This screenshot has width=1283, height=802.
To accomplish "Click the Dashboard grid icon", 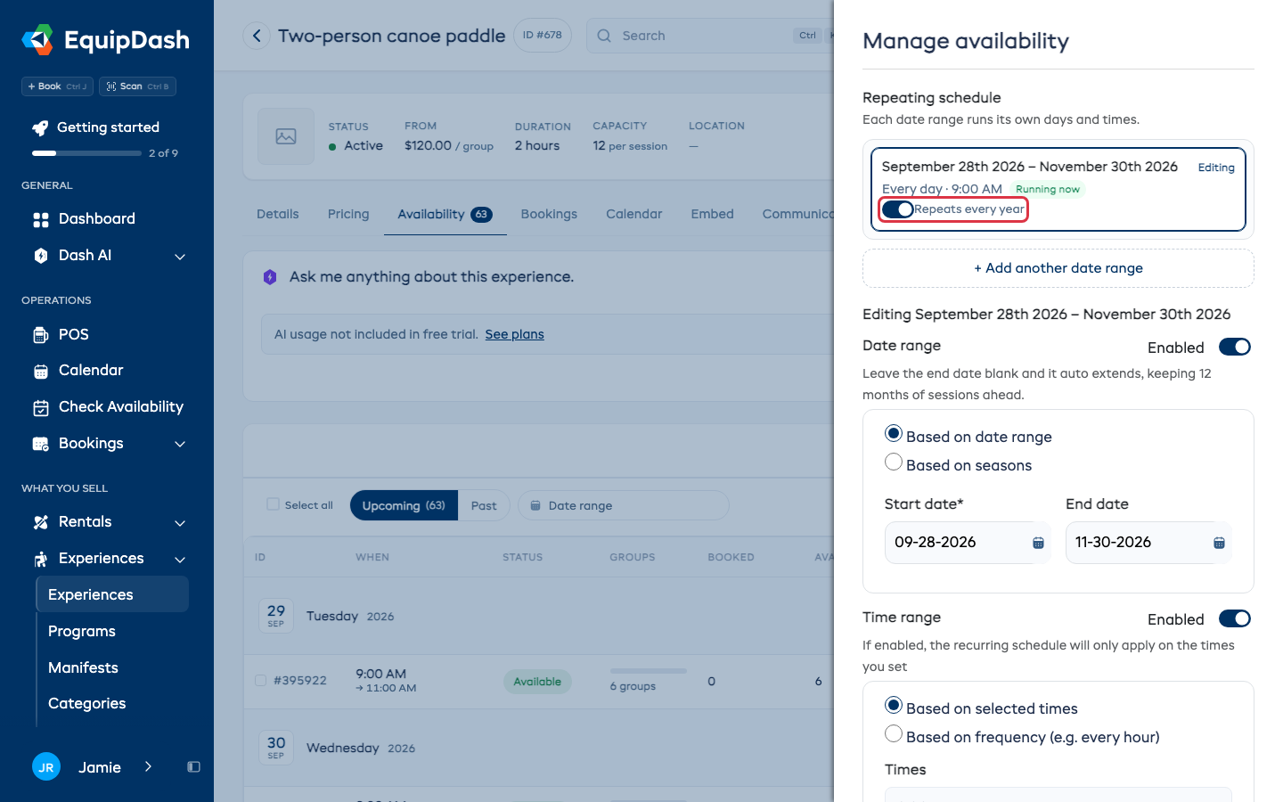I will point(41,219).
